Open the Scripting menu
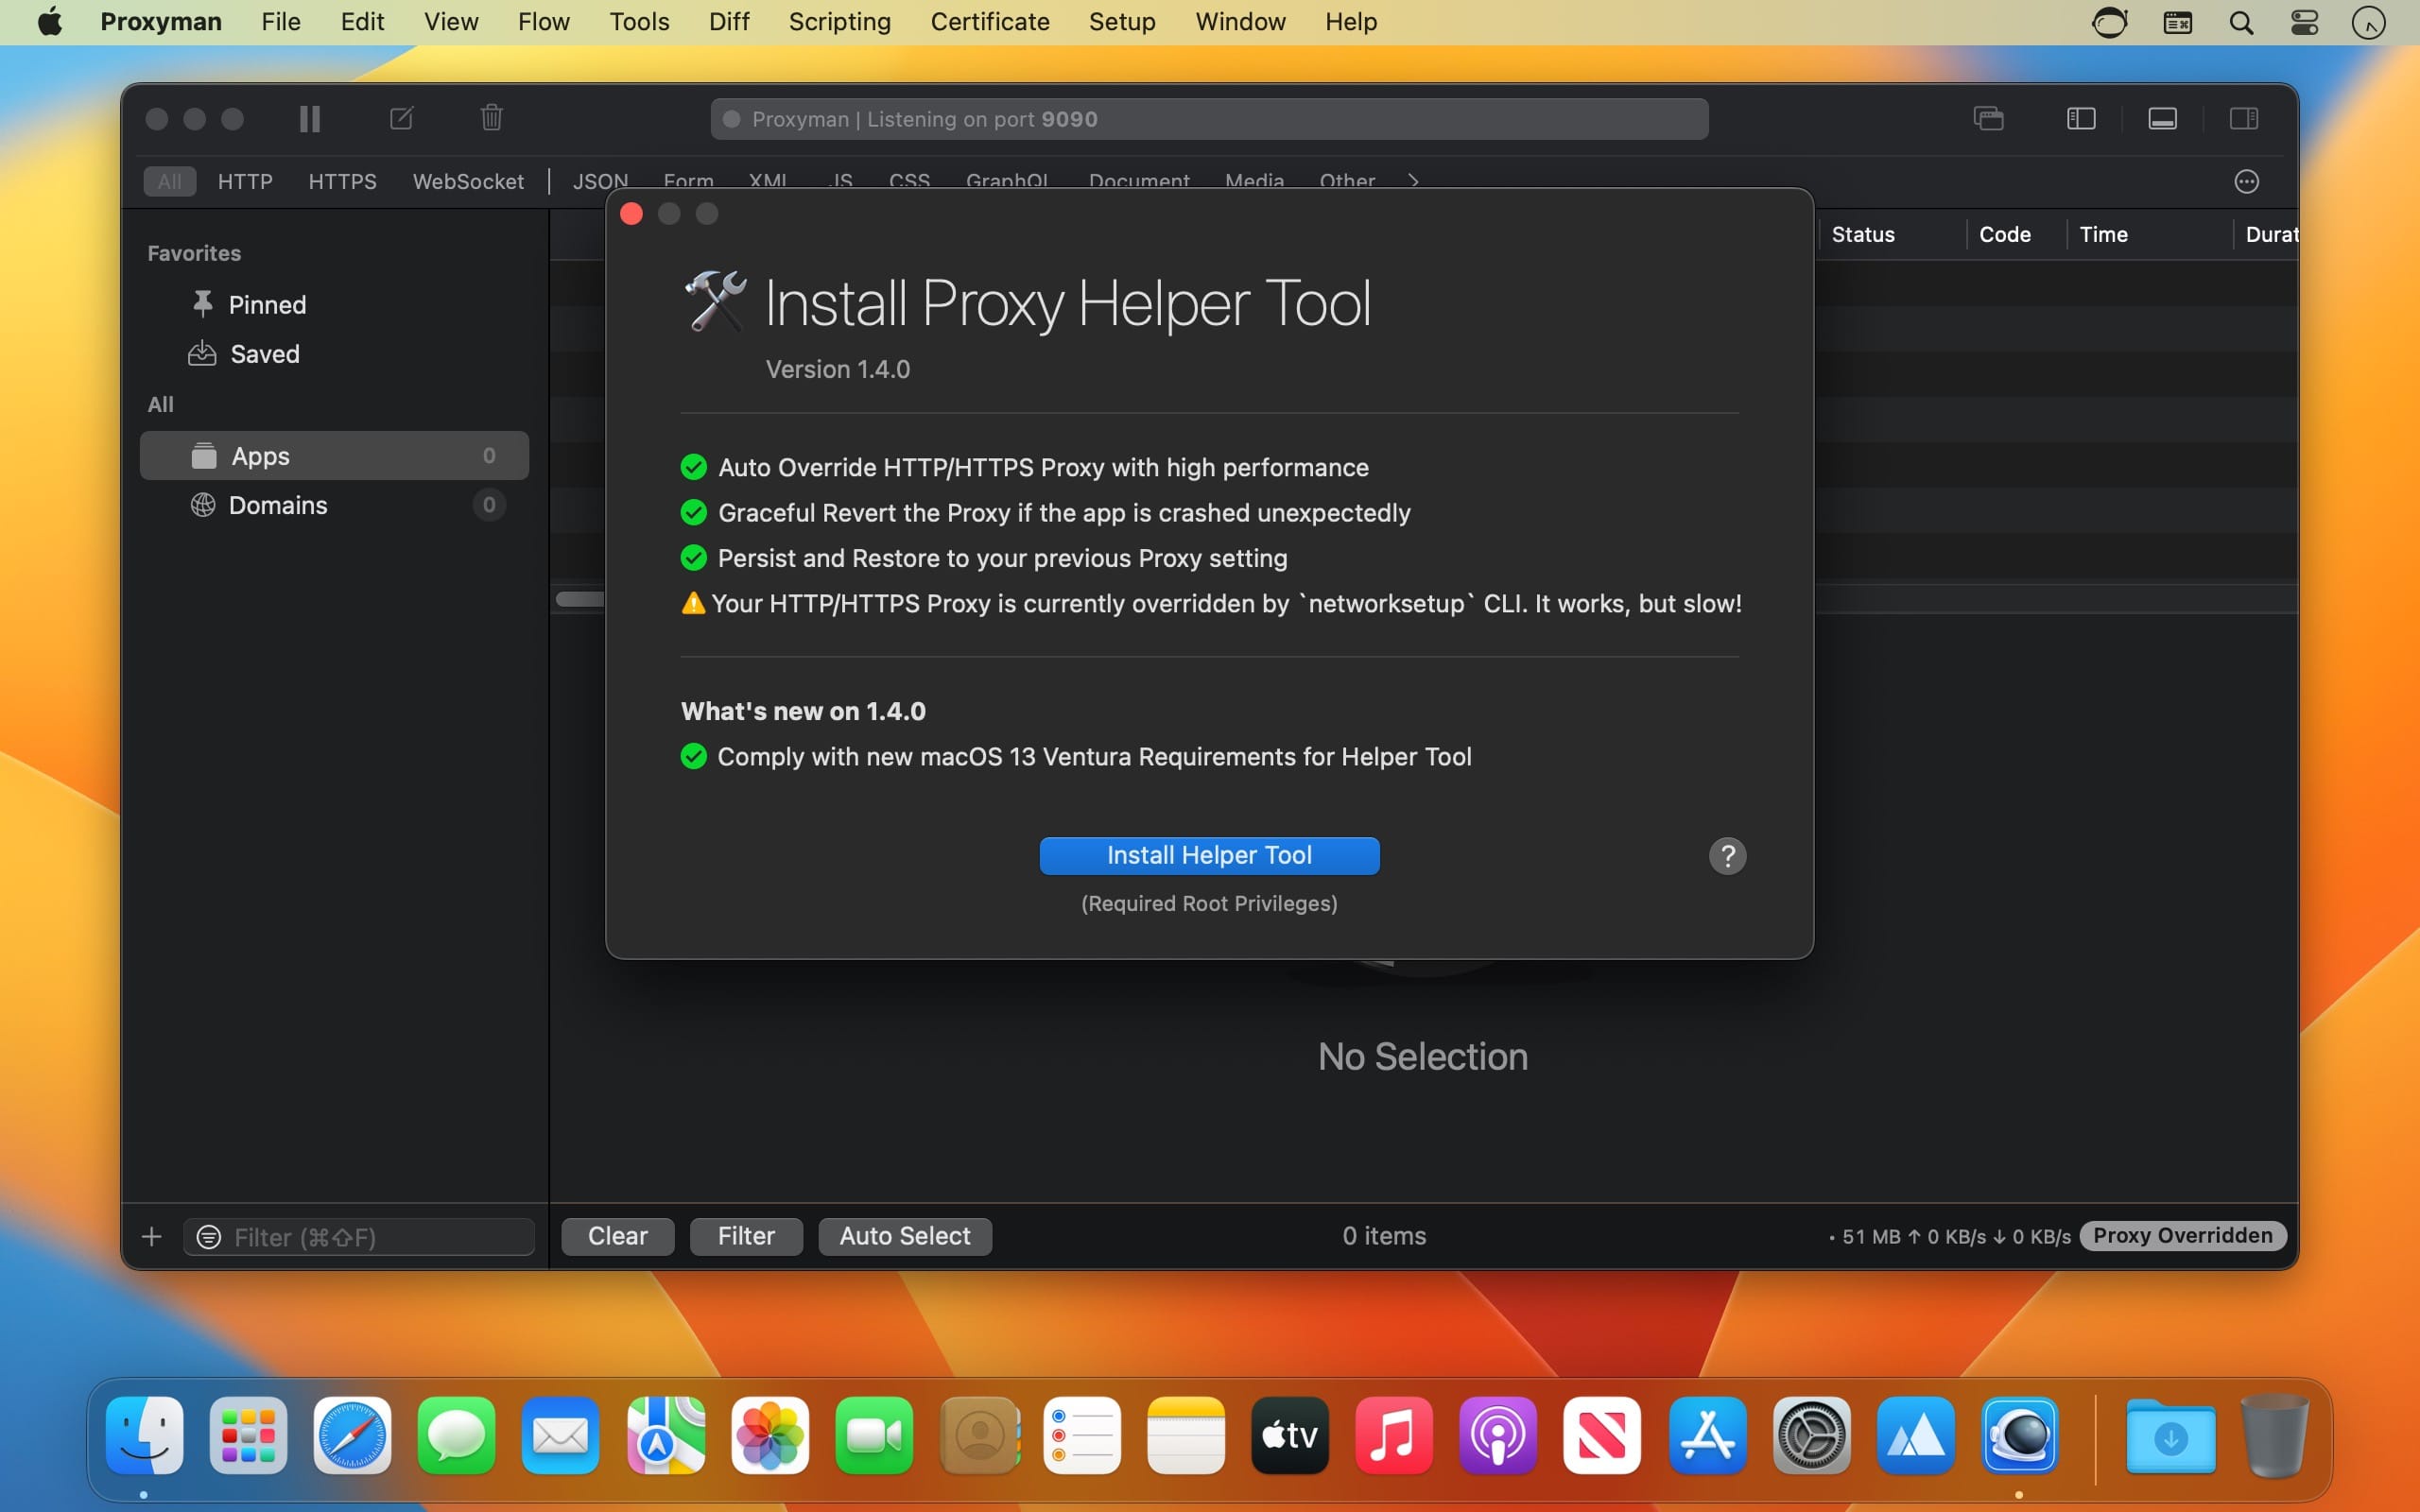Viewport: 2420px width, 1512px height. point(839,21)
